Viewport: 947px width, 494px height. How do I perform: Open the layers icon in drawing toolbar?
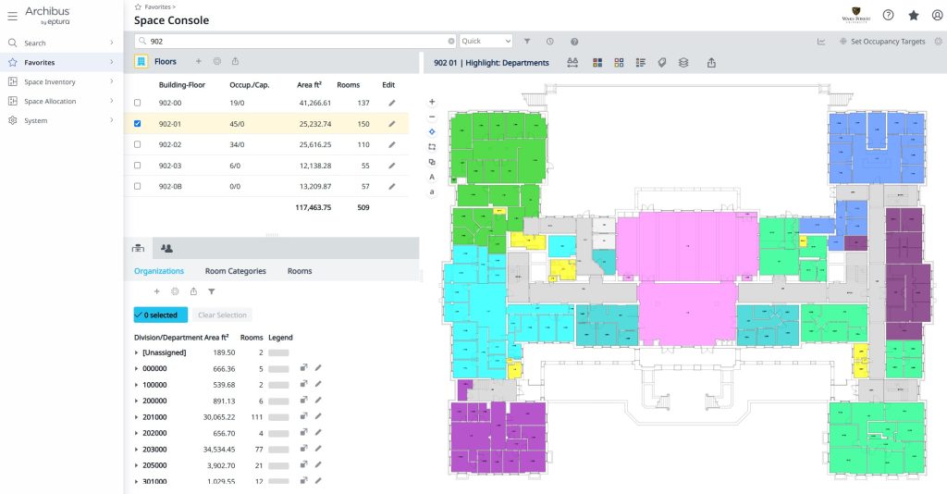coord(683,63)
